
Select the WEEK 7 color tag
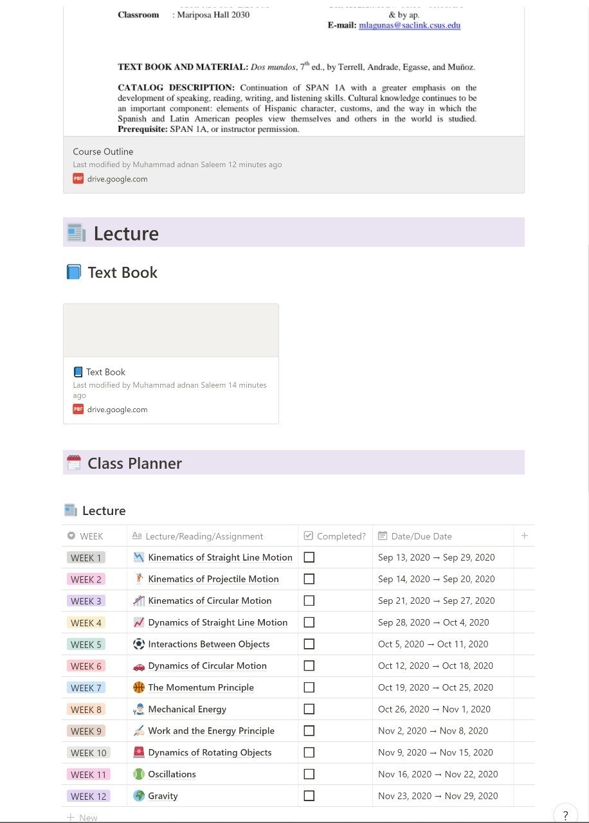click(86, 688)
